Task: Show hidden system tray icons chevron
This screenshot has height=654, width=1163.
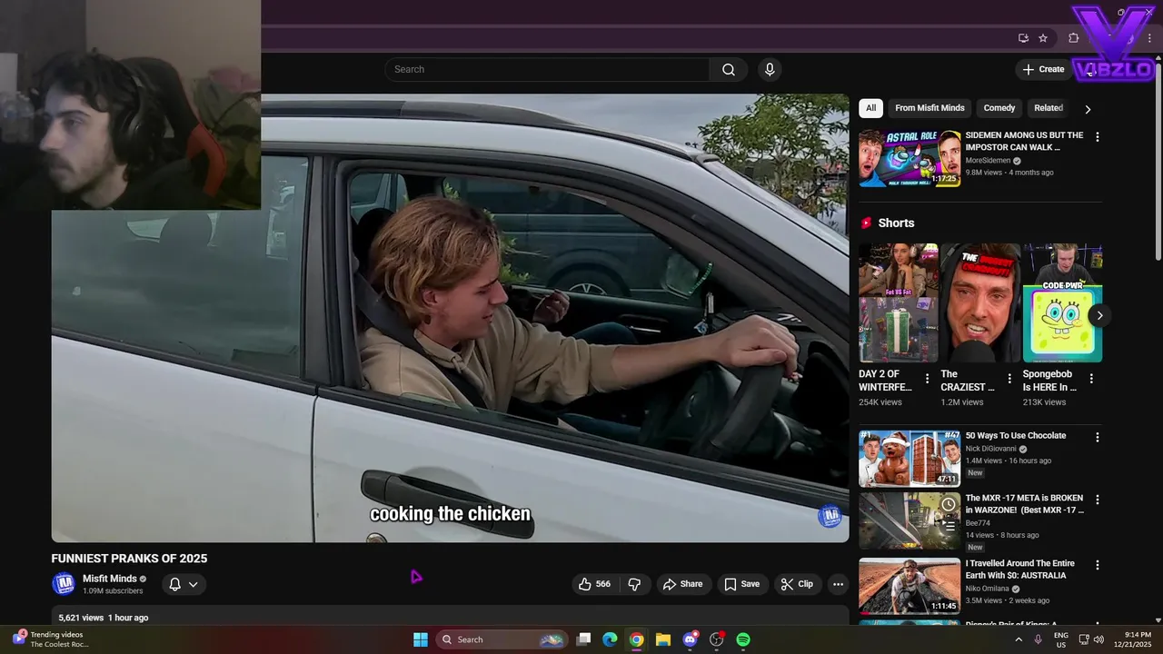Action: [1019, 639]
